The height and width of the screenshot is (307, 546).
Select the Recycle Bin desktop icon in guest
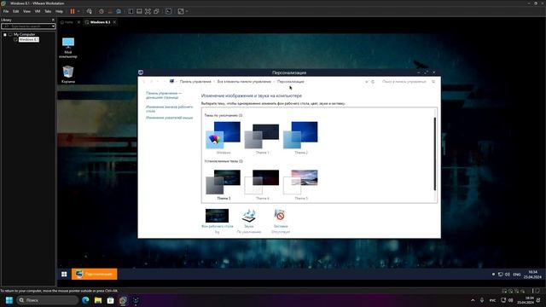point(68,74)
